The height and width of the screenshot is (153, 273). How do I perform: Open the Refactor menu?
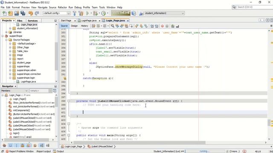(x=62, y=7)
